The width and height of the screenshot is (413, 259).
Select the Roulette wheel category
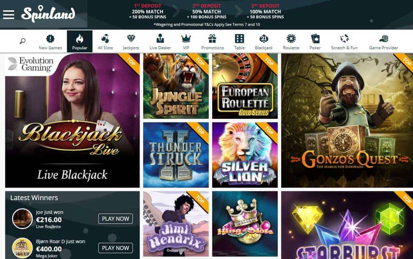click(x=291, y=42)
